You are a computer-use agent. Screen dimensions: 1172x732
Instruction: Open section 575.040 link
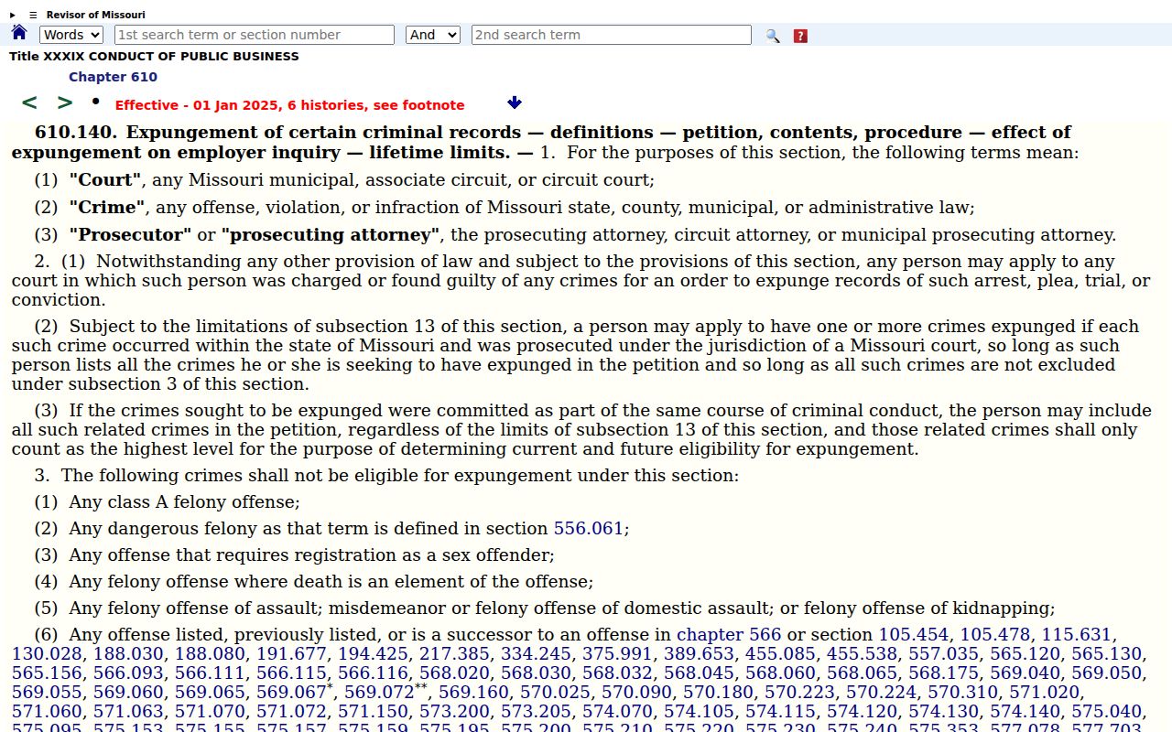click(x=1106, y=711)
